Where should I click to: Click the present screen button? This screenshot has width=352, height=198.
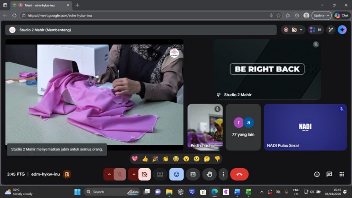pos(160,174)
